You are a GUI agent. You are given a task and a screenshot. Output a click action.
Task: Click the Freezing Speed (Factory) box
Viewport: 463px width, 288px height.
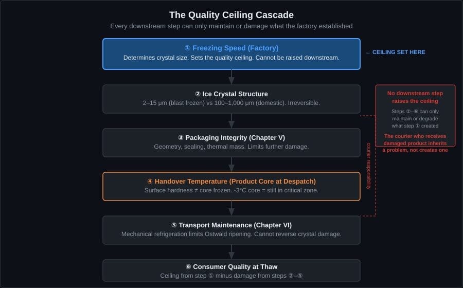click(x=231, y=53)
